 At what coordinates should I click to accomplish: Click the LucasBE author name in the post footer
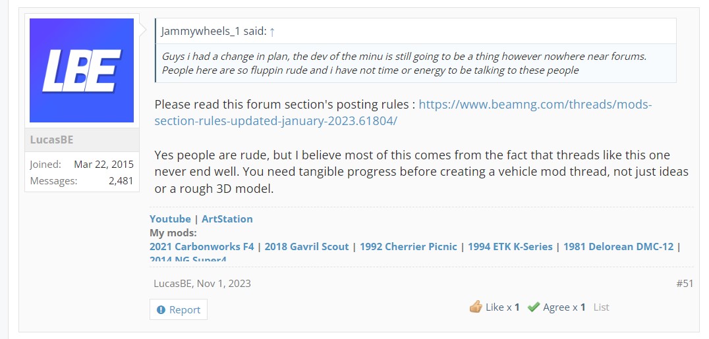pos(173,284)
